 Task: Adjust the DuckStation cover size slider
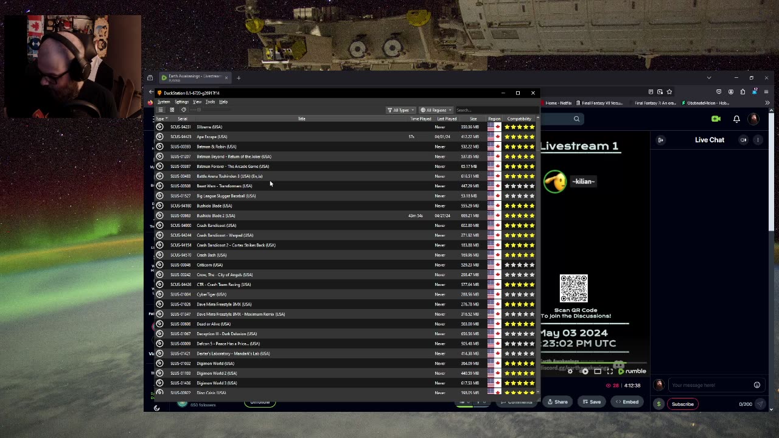[x=198, y=110]
